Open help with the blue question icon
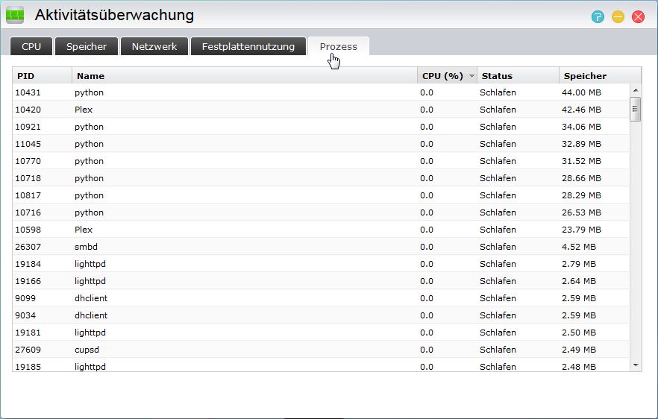The image size is (658, 419). click(598, 16)
